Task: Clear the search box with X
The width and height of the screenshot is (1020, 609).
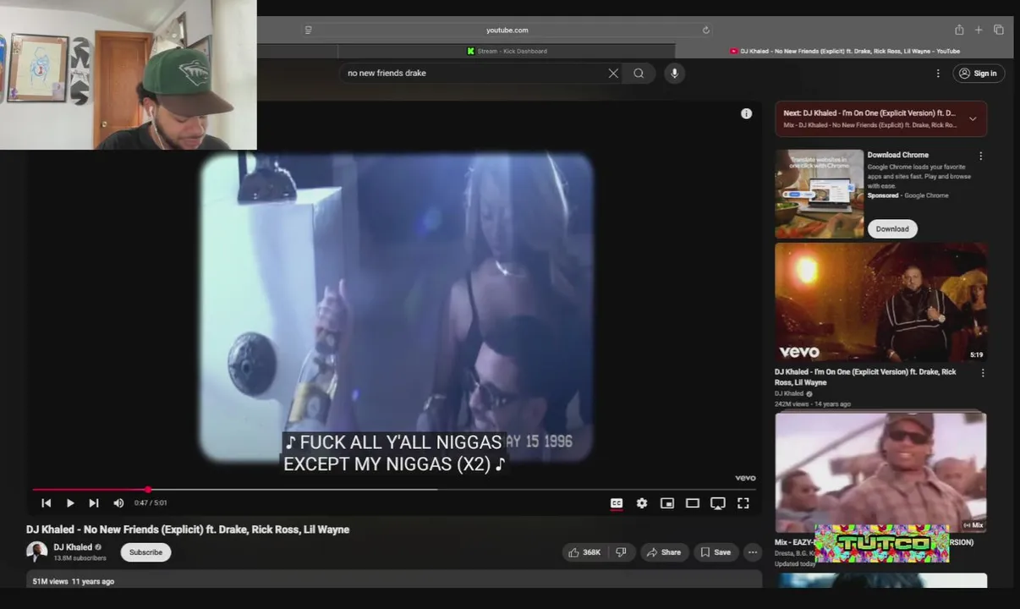Action: point(613,74)
